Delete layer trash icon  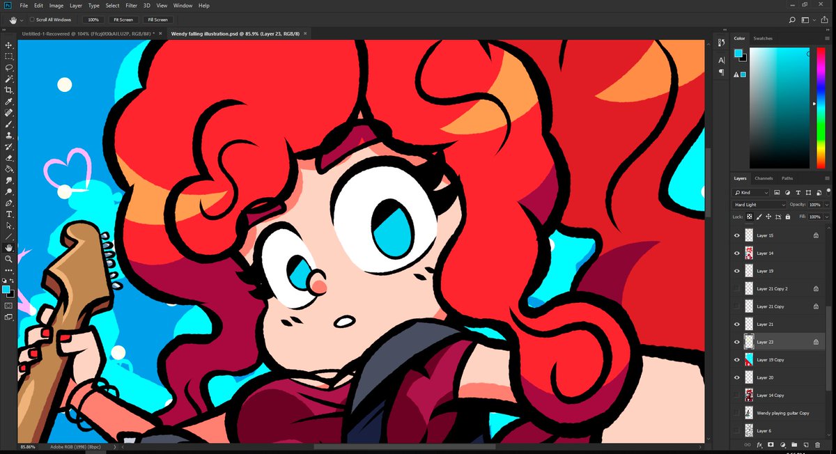point(816,444)
